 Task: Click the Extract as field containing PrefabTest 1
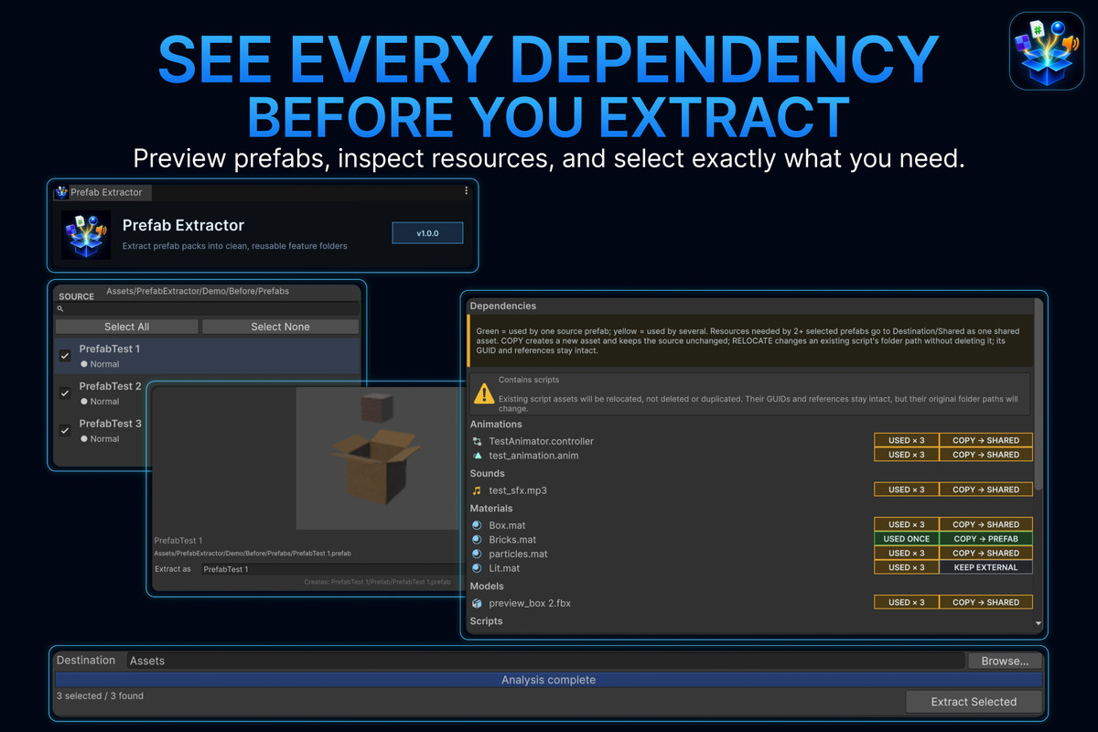coord(329,569)
